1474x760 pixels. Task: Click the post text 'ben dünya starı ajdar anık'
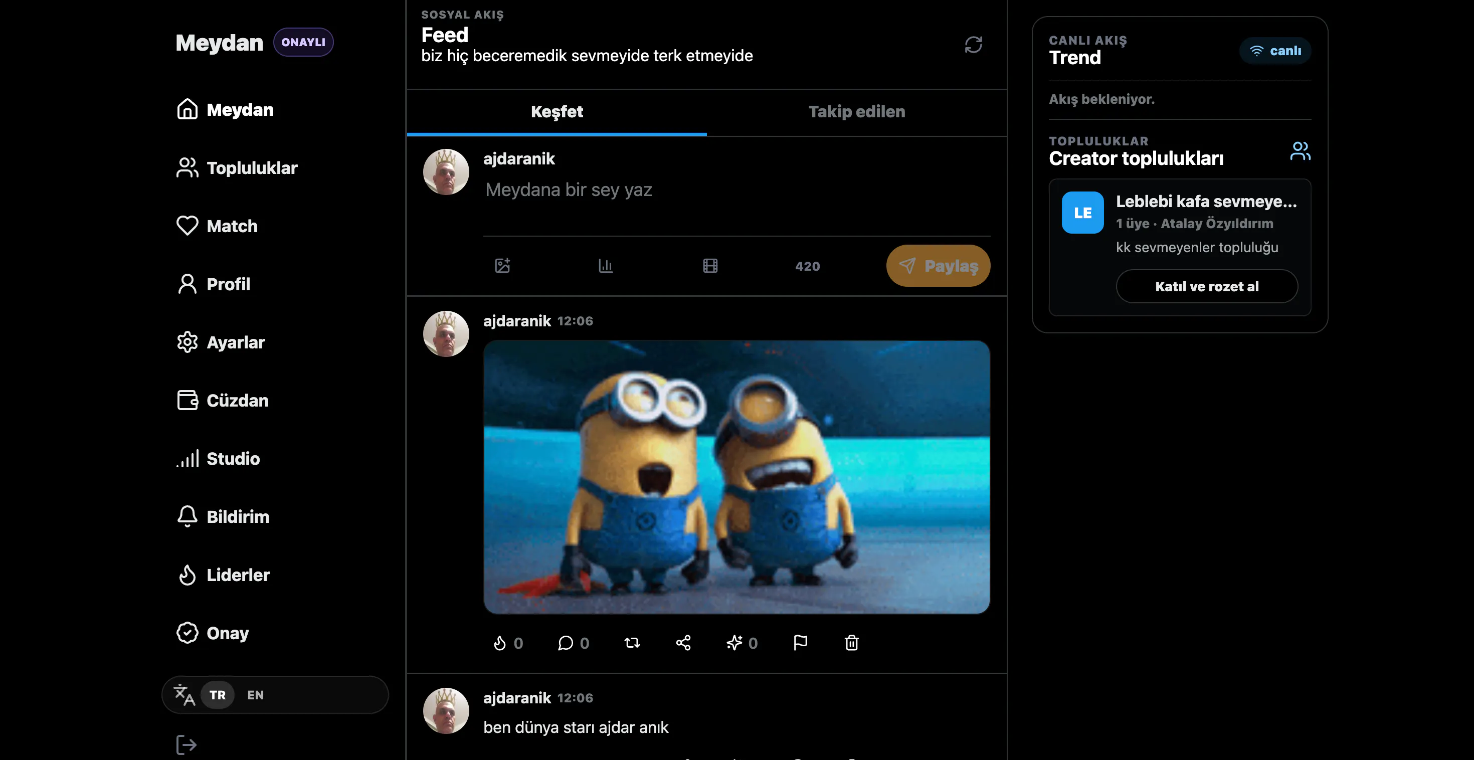click(576, 727)
